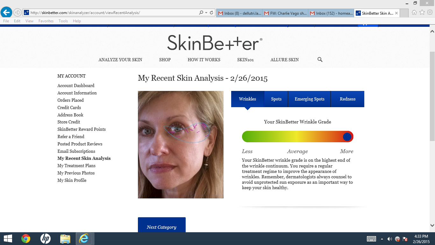Open the View menu
Image resolution: width=435 pixels, height=245 pixels.
pyautogui.click(x=29, y=21)
